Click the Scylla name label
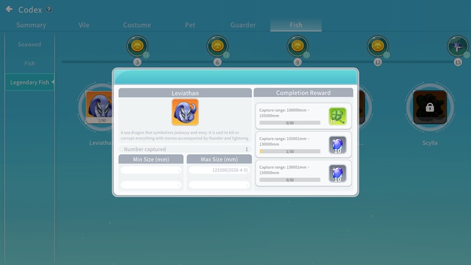This screenshot has height=265, width=471. (430, 143)
